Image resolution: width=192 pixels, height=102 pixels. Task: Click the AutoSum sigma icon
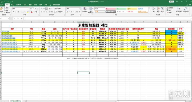click(167, 8)
